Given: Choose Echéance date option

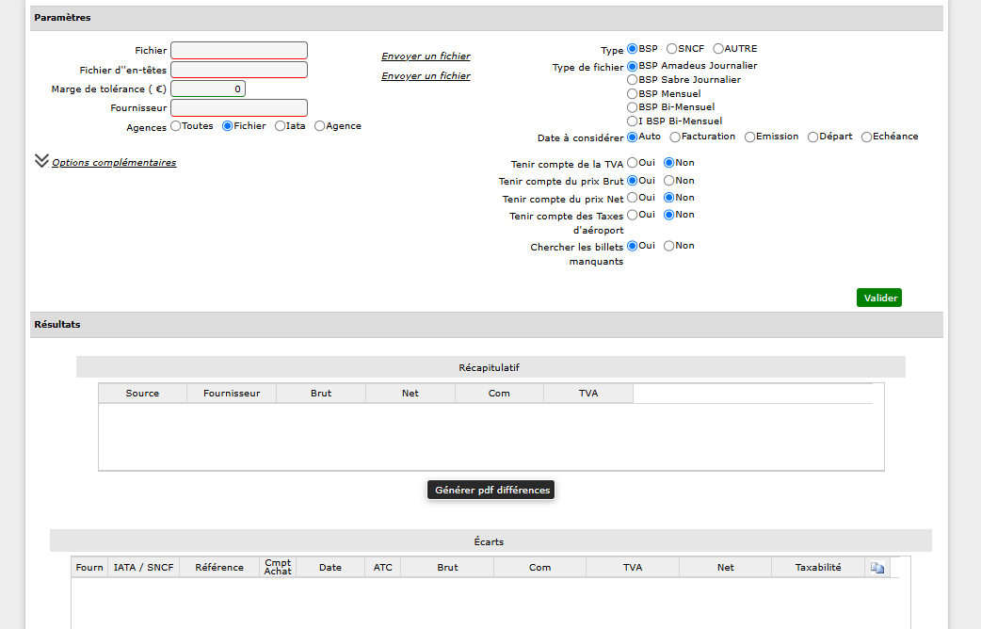Looking at the screenshot, I should point(866,137).
